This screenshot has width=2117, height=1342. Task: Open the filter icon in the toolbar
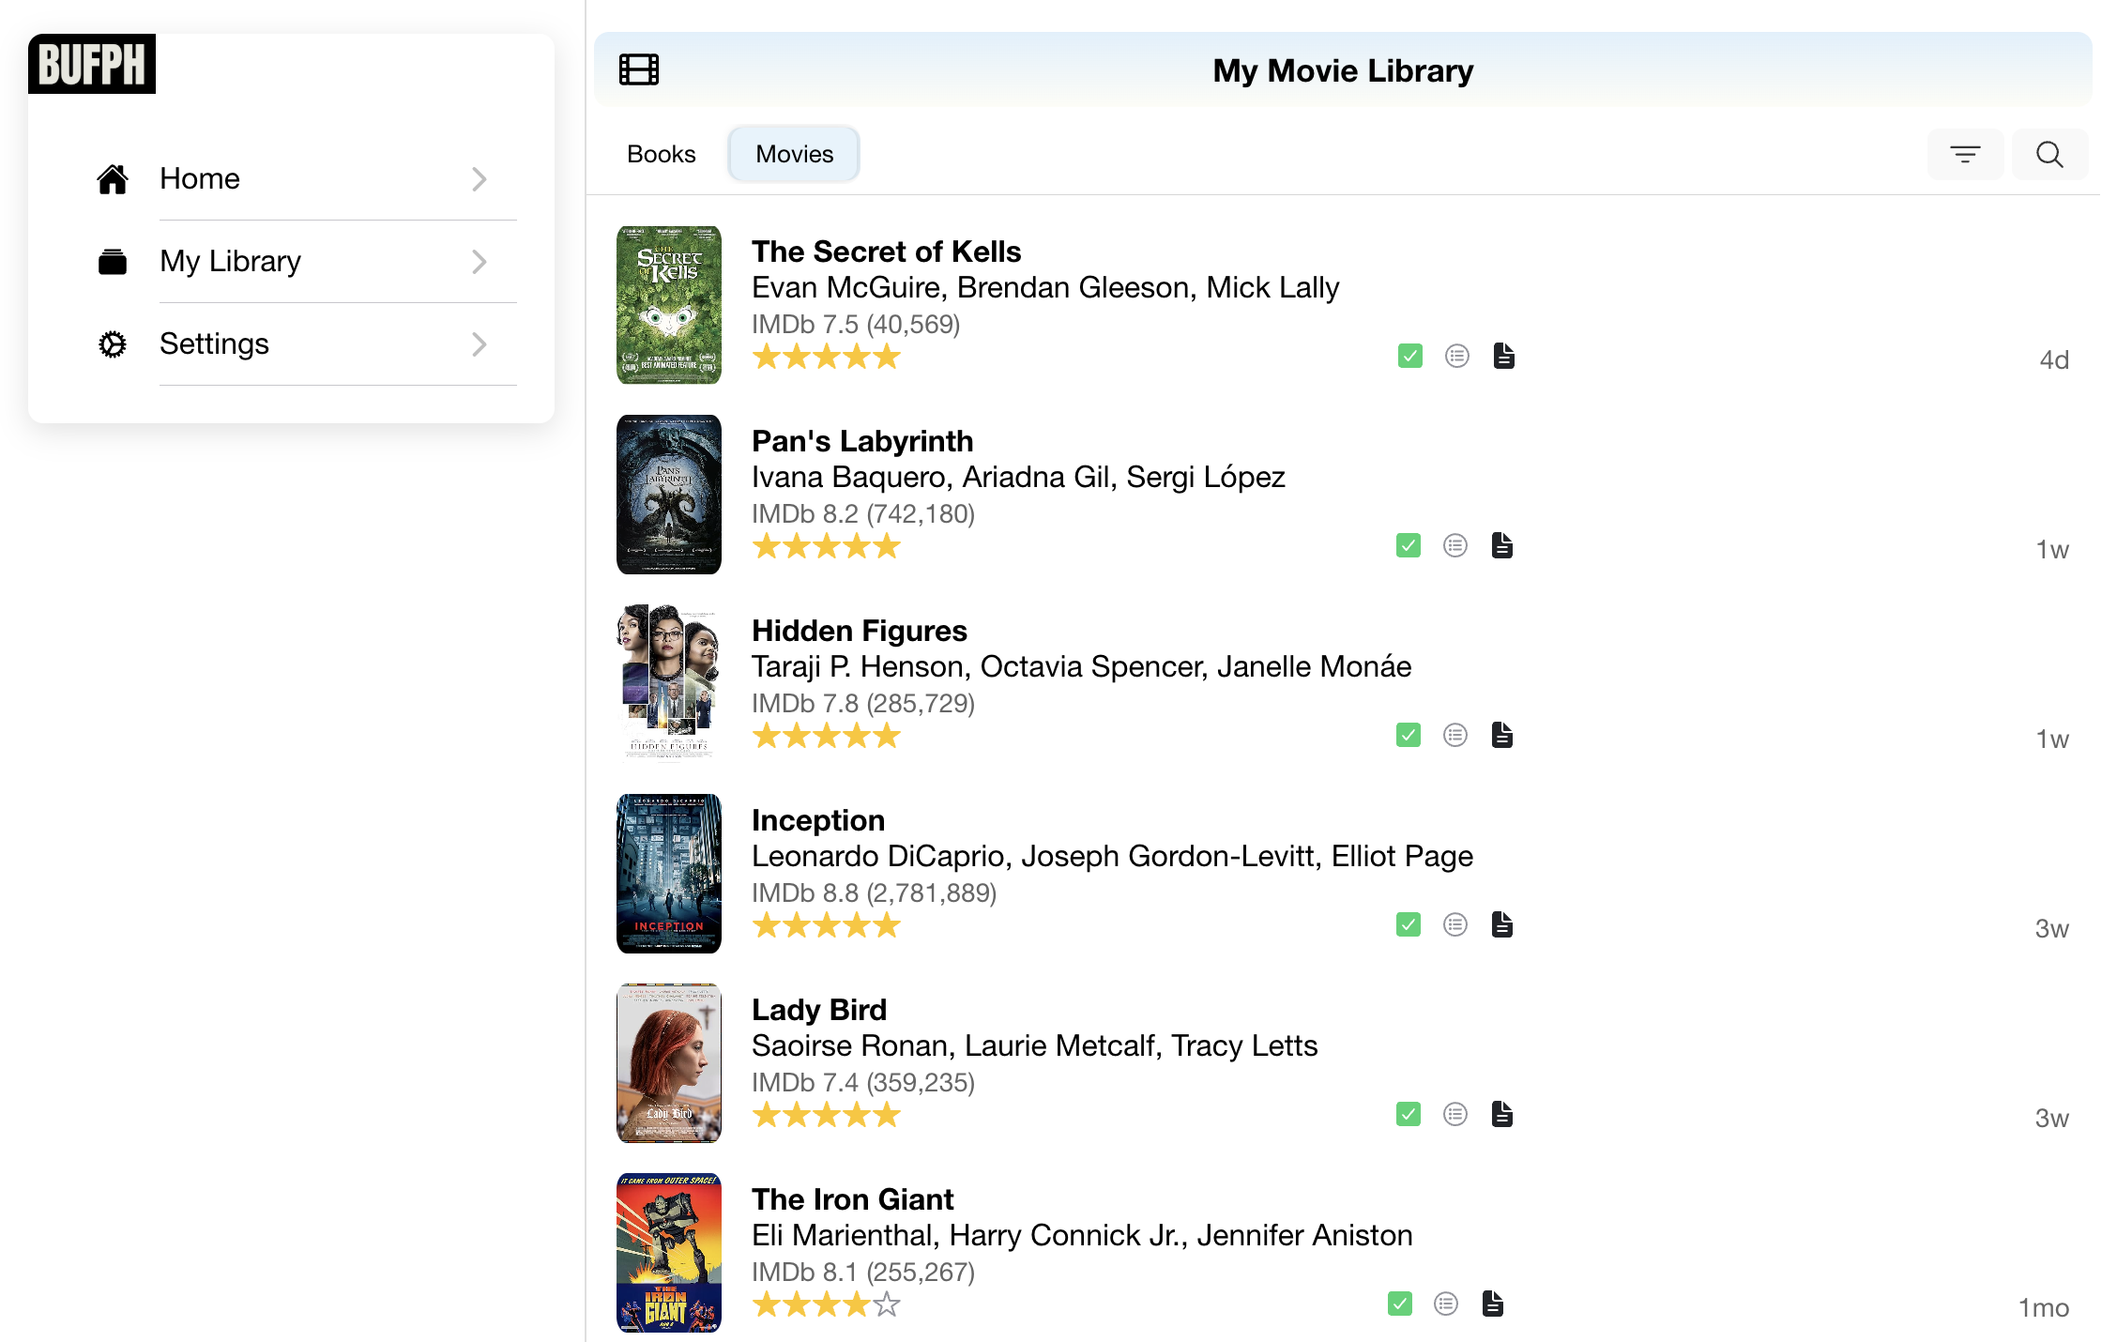coord(1966,154)
